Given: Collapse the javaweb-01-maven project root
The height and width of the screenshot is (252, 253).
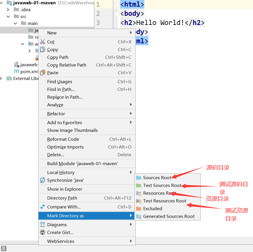Looking at the screenshot, I should pos(1,3).
